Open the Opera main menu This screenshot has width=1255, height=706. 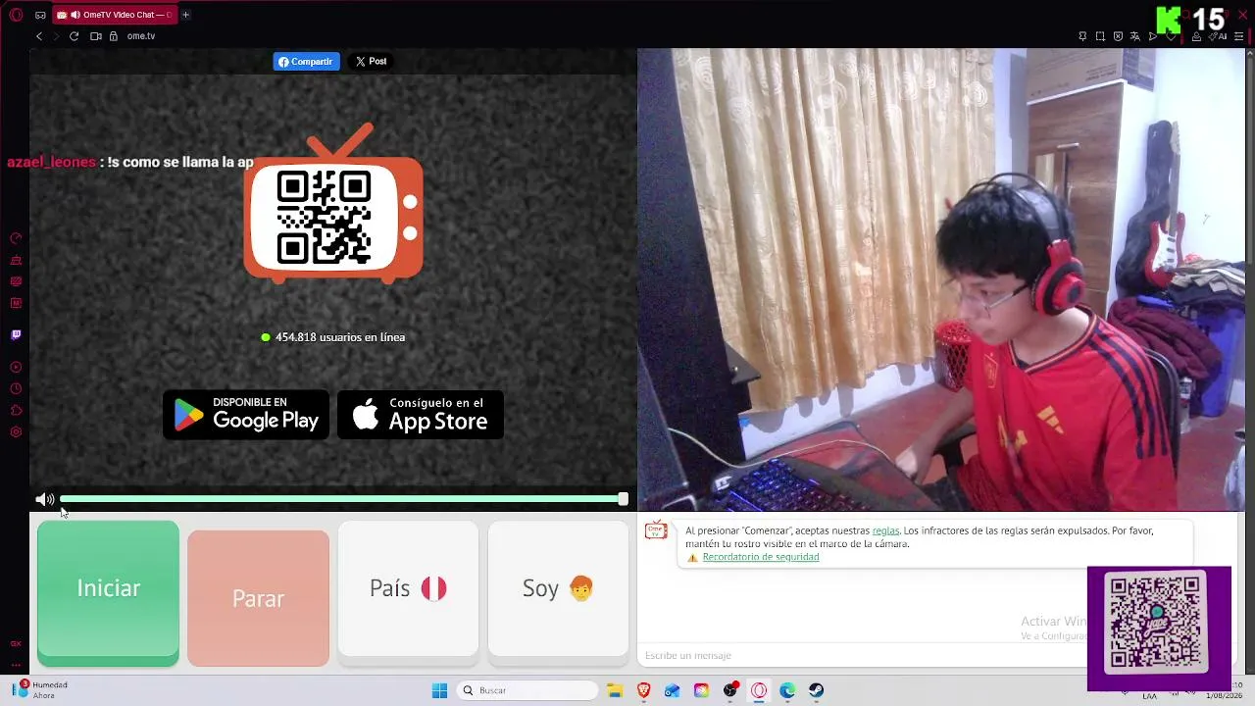click(x=16, y=15)
